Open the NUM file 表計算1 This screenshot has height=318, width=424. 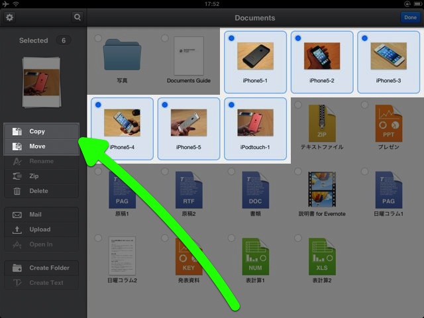(255, 256)
